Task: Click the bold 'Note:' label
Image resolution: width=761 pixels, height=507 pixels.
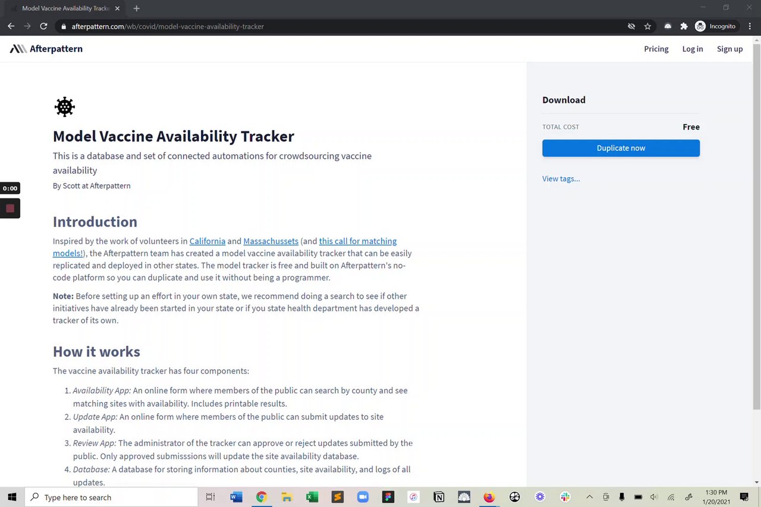Action: coord(63,296)
